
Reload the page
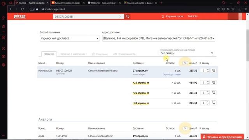click(x=22, y=9)
